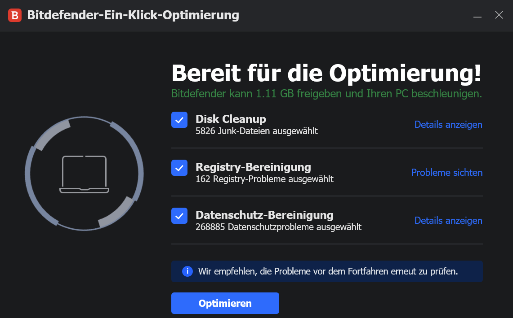The width and height of the screenshot is (513, 318).
Task: Open the Probleme sichten link
Action: [446, 172]
